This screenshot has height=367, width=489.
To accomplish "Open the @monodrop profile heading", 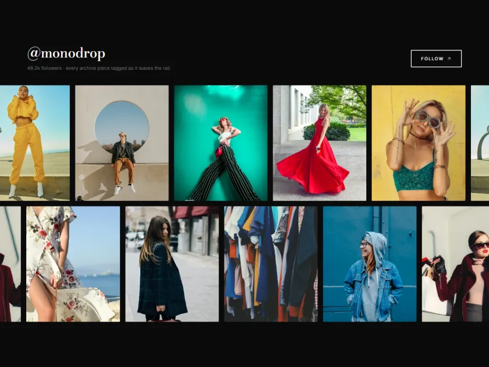I will point(66,54).
